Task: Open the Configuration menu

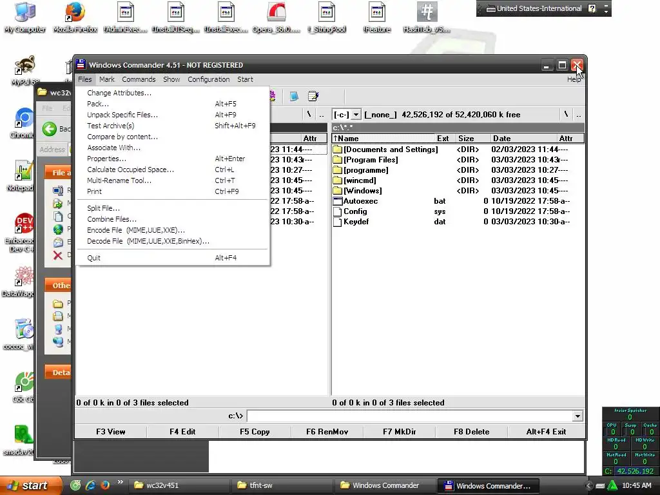Action: coord(208,79)
